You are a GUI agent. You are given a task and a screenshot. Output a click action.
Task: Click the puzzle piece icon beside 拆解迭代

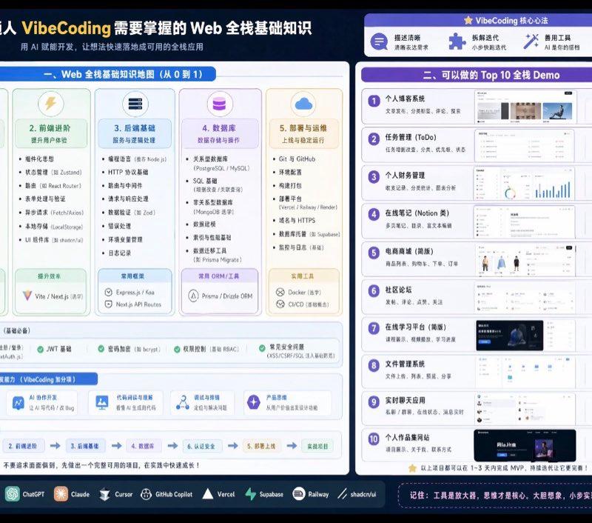(x=457, y=41)
